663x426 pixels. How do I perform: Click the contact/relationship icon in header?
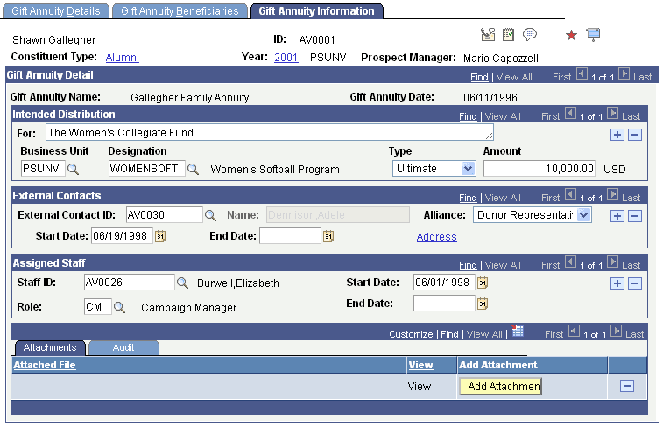488,35
